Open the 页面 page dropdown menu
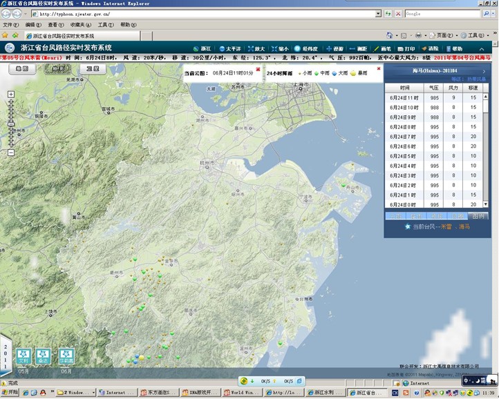The image size is (499, 399). 443,35
